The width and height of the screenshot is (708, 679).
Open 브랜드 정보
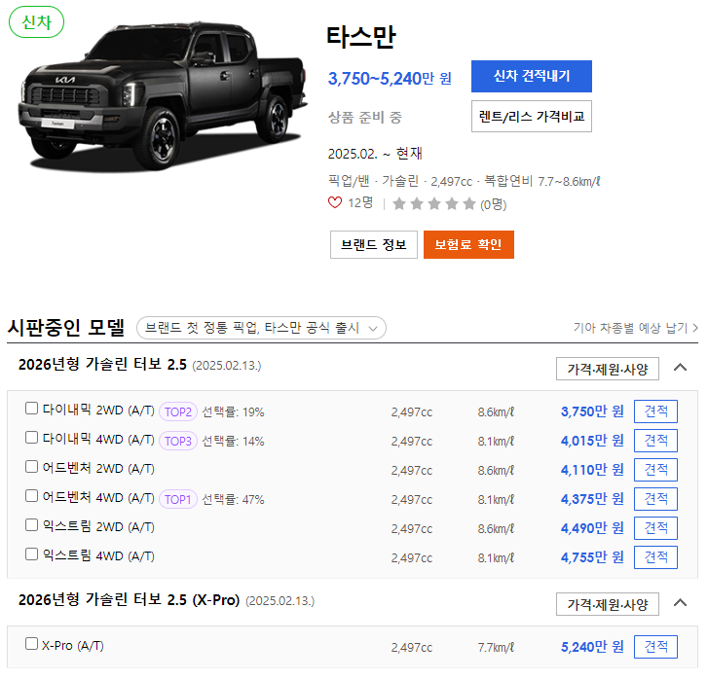pyautogui.click(x=373, y=244)
